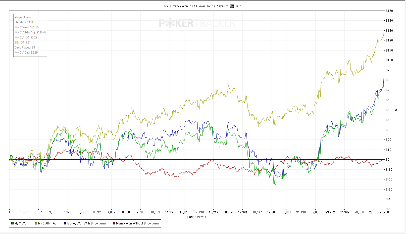The height and width of the screenshot is (234, 406).
Task: Select the "Money Won With Showdown" legend label
Action: (87, 223)
